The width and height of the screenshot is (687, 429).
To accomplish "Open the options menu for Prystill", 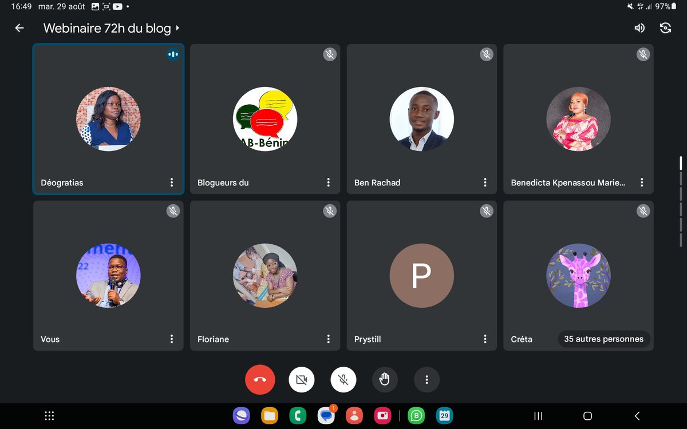I will click(485, 339).
